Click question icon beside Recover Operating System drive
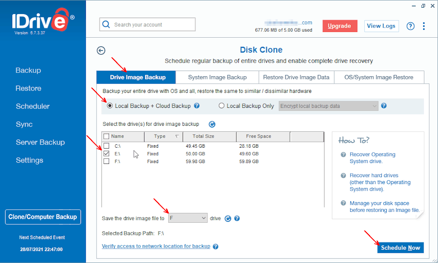438x263 pixels. pos(343,155)
